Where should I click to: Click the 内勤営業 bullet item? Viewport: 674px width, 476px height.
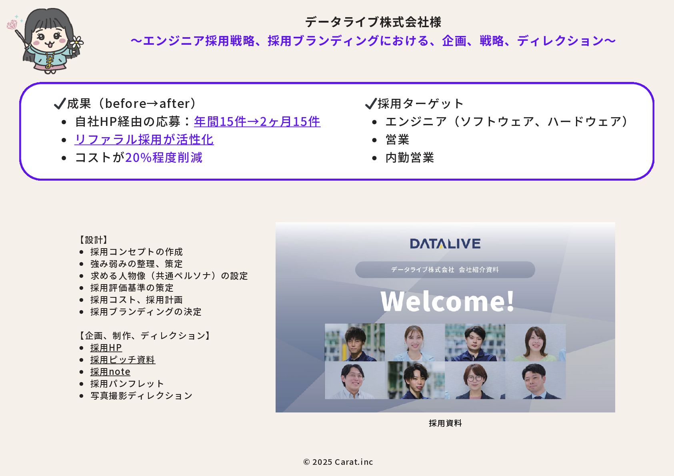(x=410, y=157)
